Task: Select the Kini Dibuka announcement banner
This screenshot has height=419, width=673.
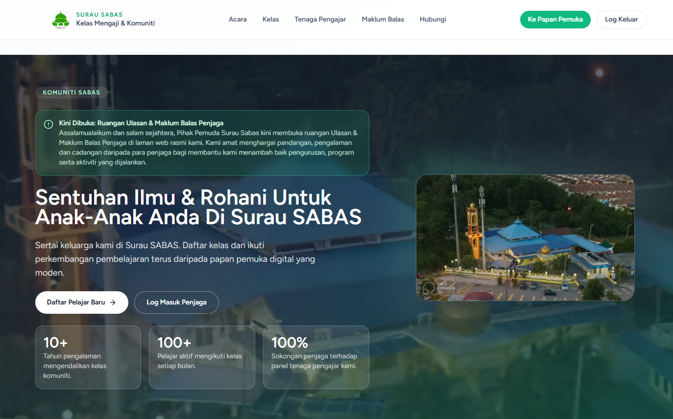Action: tap(202, 143)
